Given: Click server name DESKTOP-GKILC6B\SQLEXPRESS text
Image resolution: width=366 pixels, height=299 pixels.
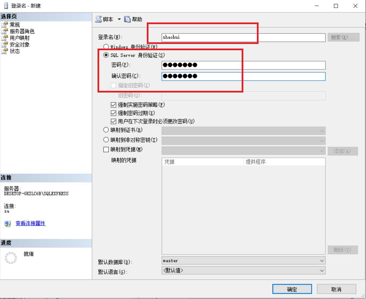Looking at the screenshot, I should [36, 194].
